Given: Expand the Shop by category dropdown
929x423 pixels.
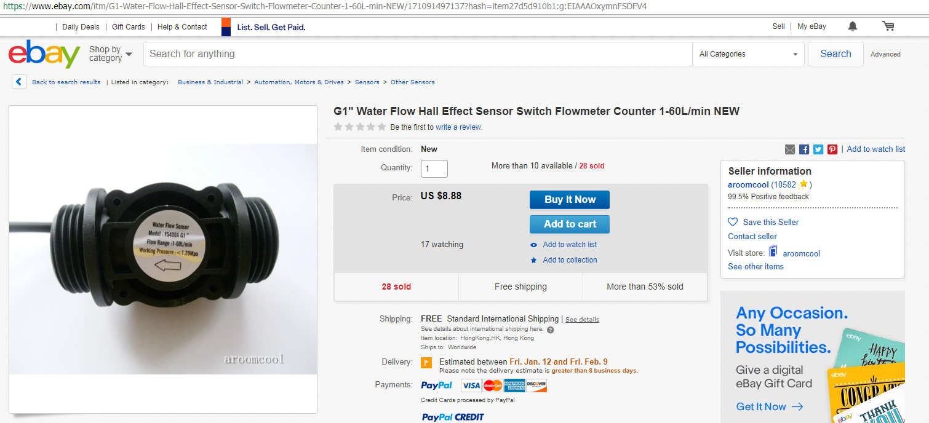Looking at the screenshot, I should 111,54.
